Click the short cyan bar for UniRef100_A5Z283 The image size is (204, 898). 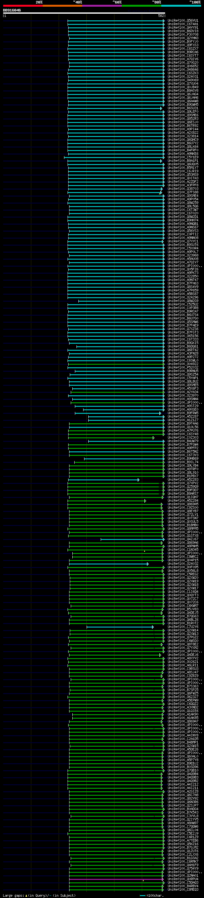click(104, 480)
